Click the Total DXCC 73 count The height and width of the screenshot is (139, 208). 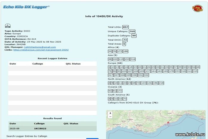(125, 40)
